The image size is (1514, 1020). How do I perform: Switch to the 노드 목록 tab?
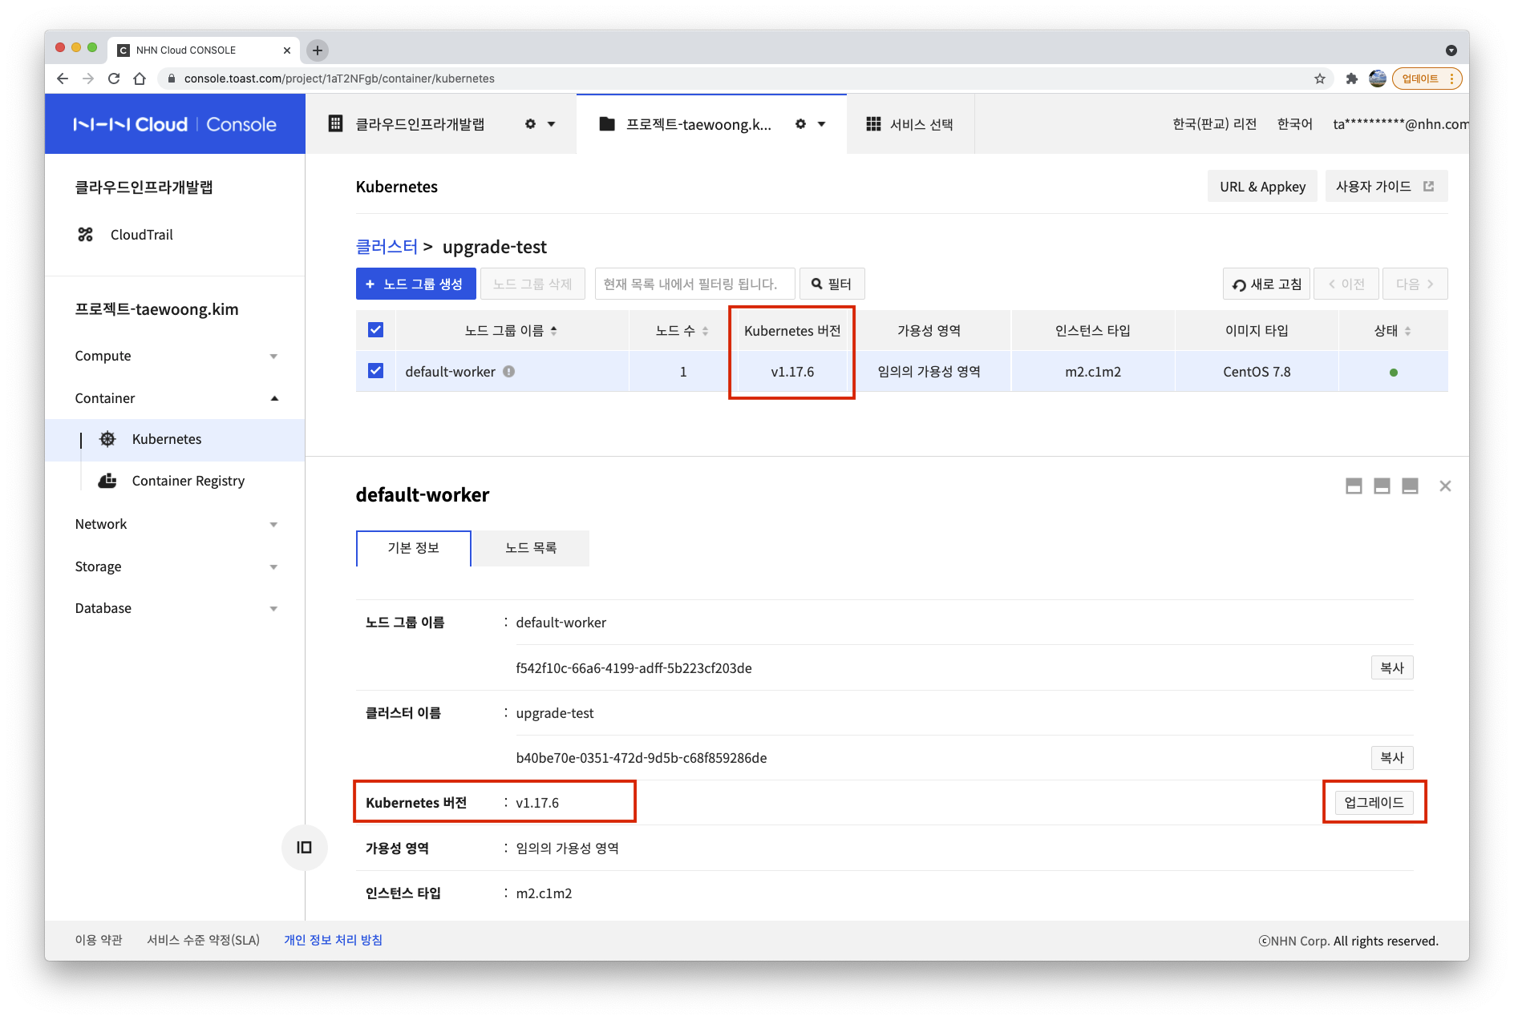[531, 548]
